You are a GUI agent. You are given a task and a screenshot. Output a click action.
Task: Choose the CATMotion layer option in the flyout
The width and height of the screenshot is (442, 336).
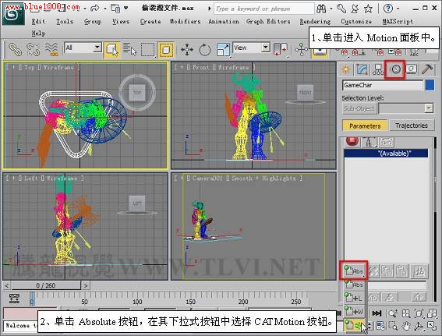tap(354, 325)
